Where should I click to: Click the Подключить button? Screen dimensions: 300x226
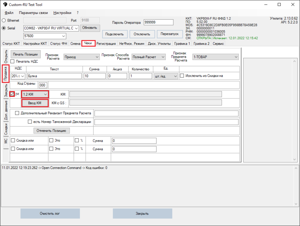click(x=114, y=34)
